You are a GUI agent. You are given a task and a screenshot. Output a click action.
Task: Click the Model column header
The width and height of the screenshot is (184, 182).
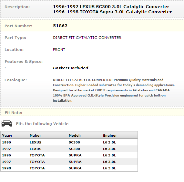point(75,135)
